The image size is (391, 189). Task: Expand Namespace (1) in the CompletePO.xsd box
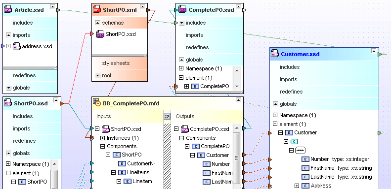(x=181, y=68)
